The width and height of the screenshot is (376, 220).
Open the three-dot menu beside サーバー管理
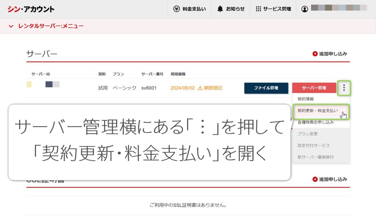click(344, 88)
